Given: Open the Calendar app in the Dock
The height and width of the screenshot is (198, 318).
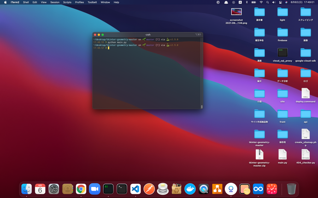Looking at the screenshot, I should [x=40, y=189].
